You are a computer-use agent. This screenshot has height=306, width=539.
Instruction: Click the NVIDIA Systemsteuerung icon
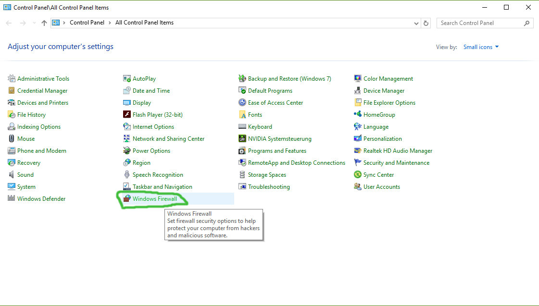click(x=242, y=139)
